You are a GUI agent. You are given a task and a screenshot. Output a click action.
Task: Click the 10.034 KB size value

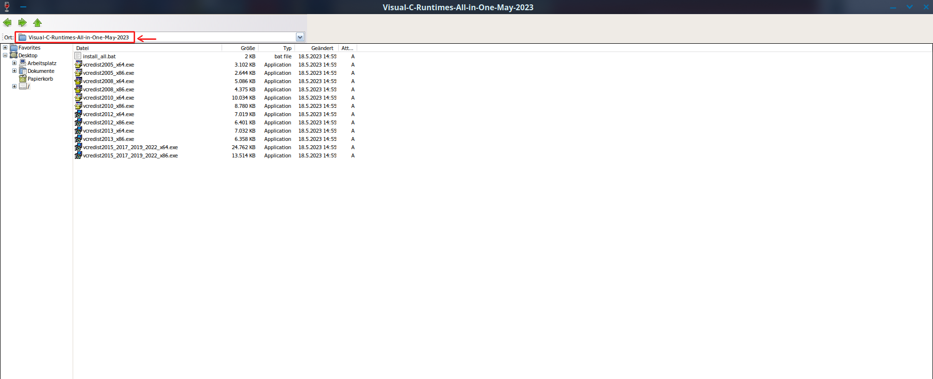[243, 98]
